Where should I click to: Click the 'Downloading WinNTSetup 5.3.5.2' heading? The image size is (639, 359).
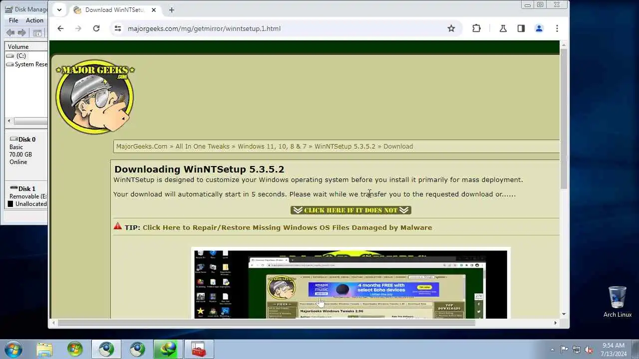tap(199, 170)
